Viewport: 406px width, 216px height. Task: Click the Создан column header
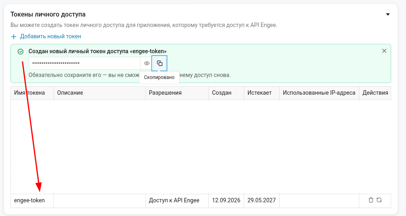[x=226, y=93]
